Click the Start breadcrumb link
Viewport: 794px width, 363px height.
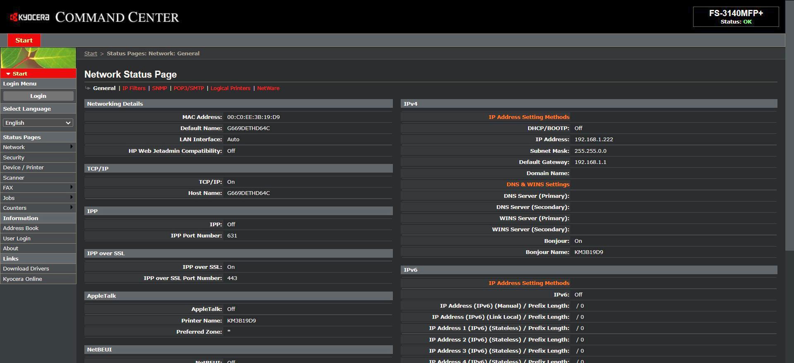[91, 54]
